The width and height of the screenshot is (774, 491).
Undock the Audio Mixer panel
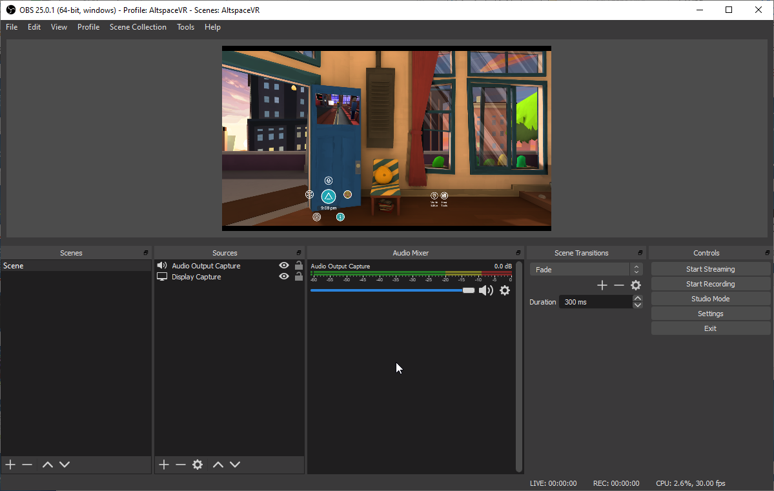point(518,253)
